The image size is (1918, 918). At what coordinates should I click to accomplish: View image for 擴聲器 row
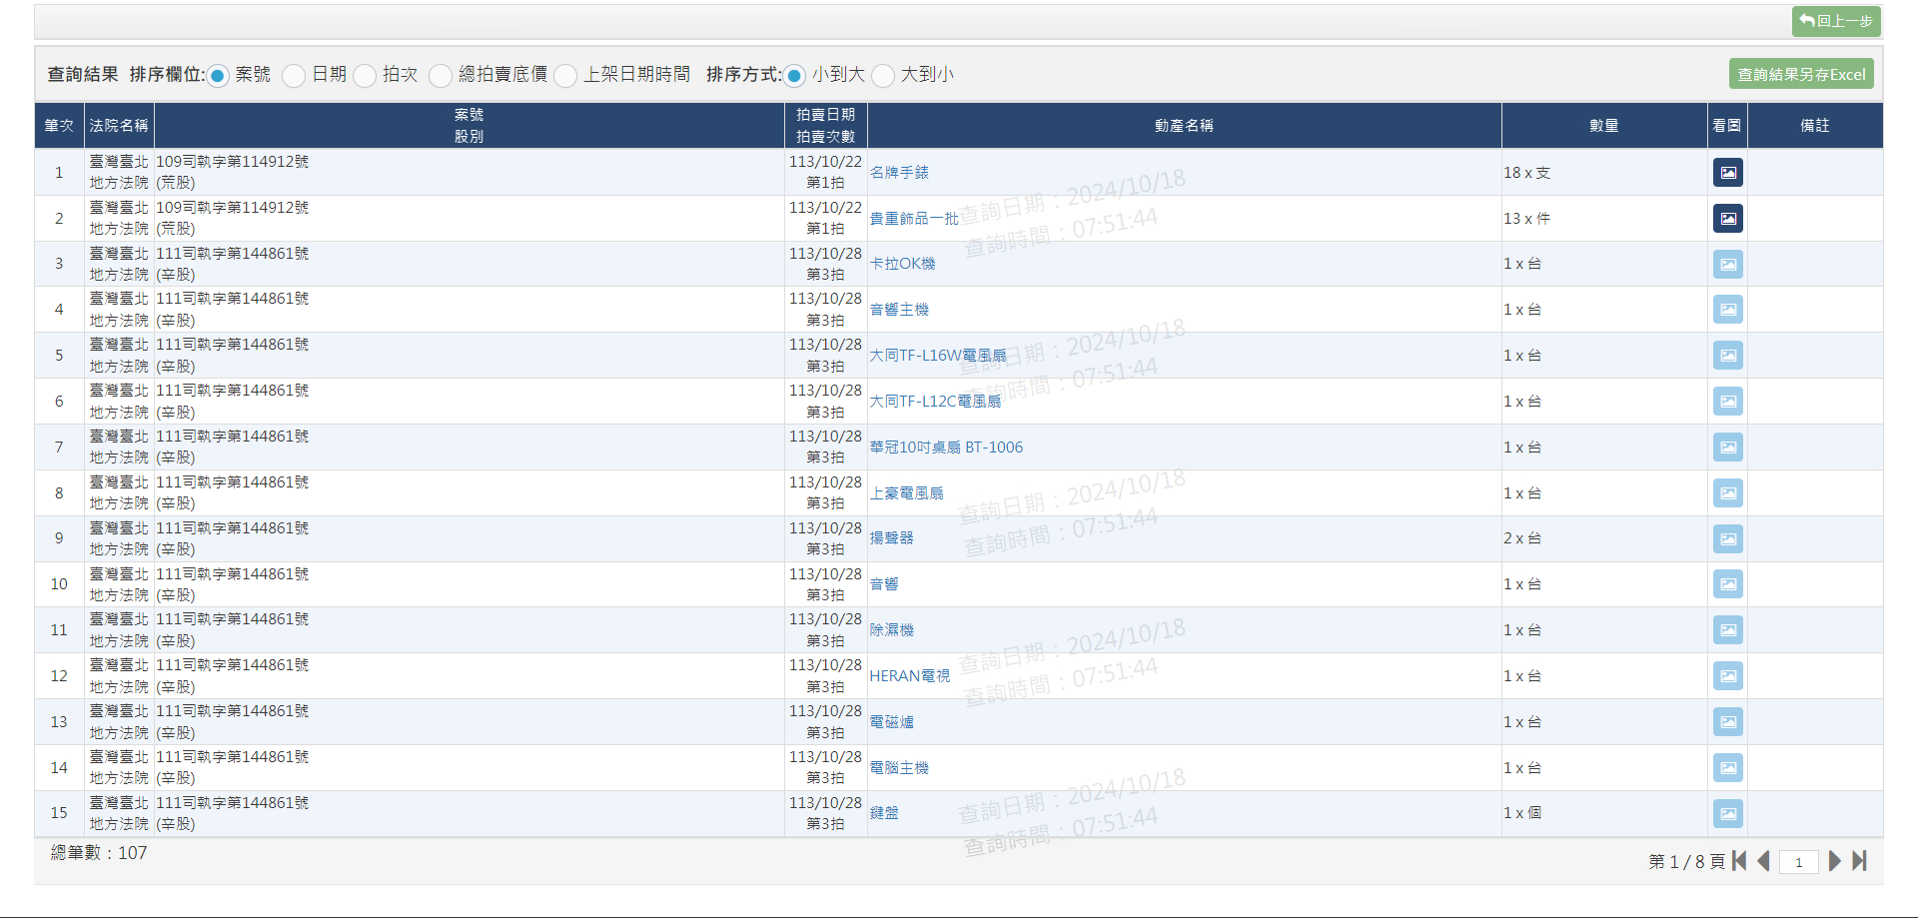(1727, 538)
